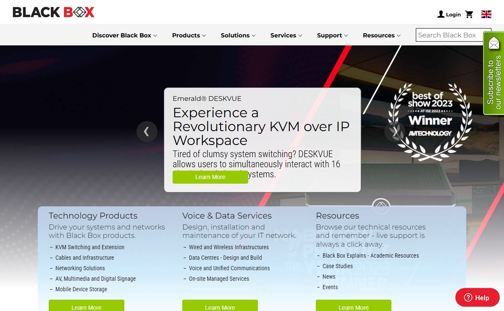Click the Emerald® DESKVUE label
504x311 pixels.
[x=207, y=99]
